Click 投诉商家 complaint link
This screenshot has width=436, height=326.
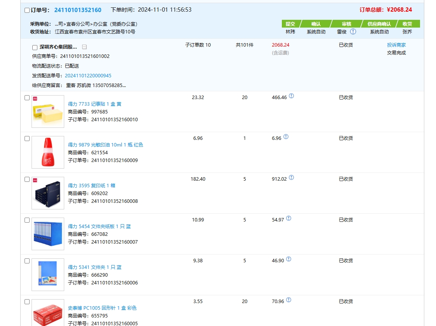pyautogui.click(x=396, y=45)
